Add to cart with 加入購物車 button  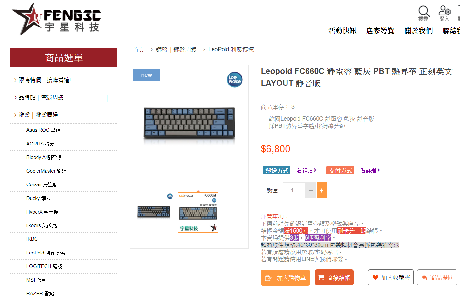[285, 278]
